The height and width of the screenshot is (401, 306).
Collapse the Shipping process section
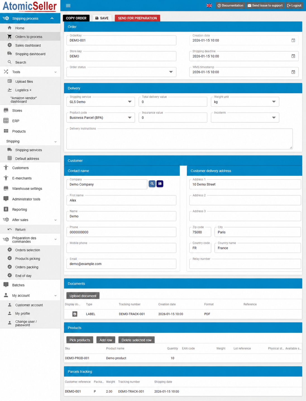52,18
